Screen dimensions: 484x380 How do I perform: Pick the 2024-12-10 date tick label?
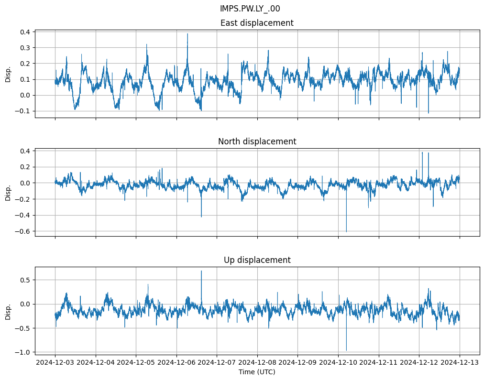pyautogui.click(x=338, y=363)
